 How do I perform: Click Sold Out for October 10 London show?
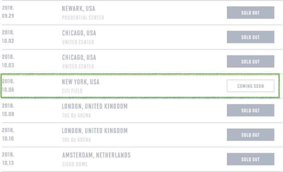pos(250,135)
